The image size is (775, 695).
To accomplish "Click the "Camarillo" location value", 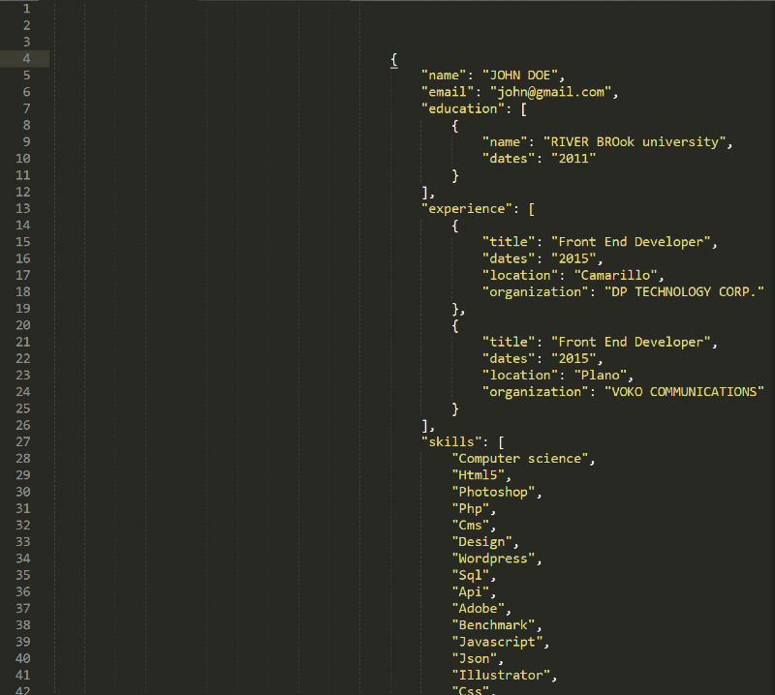I will [x=615, y=275].
